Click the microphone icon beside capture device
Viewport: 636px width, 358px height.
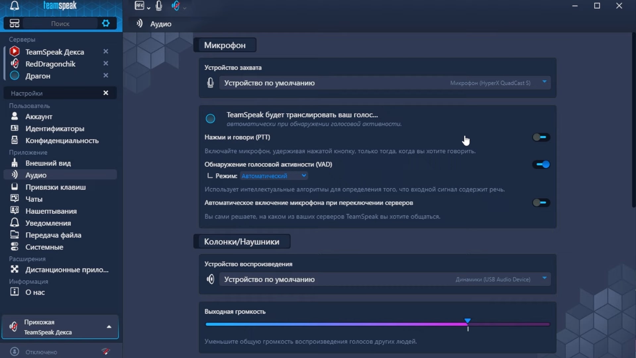(210, 83)
